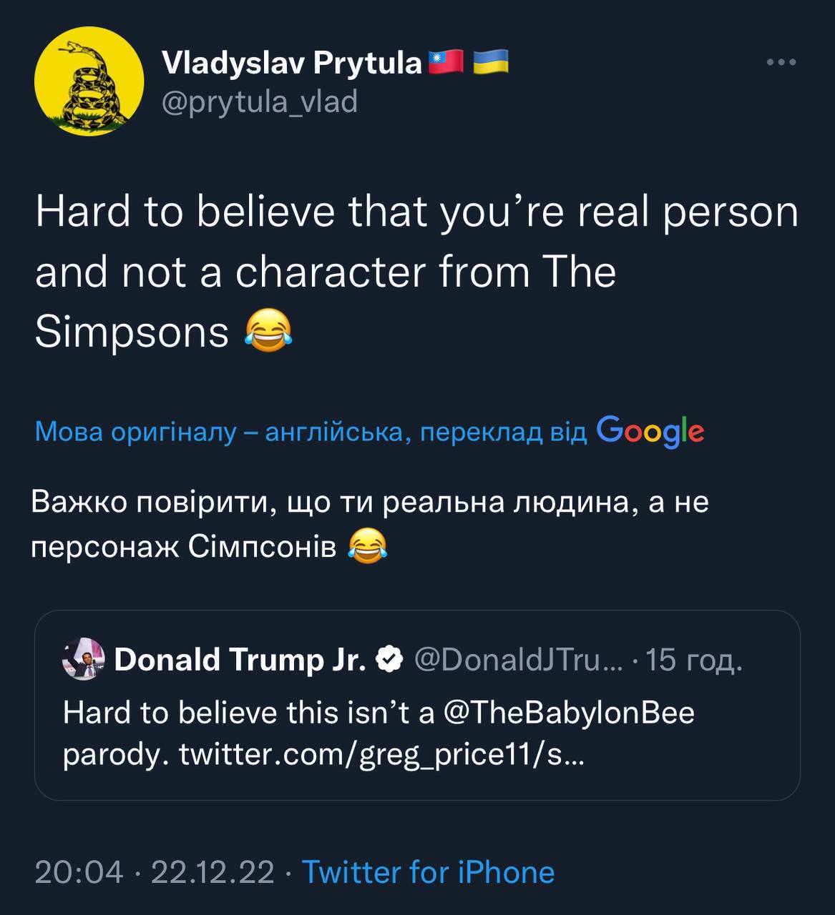Click the @prytula_vlad handle
This screenshot has height=915, width=835.
260,102
